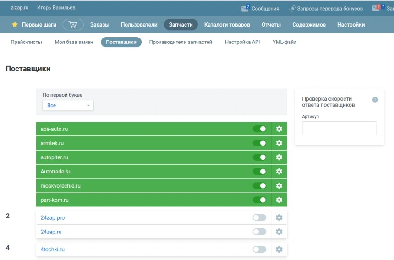The height and width of the screenshot is (260, 394).
Task: Select the Запчасти menu item
Action: 181,25
